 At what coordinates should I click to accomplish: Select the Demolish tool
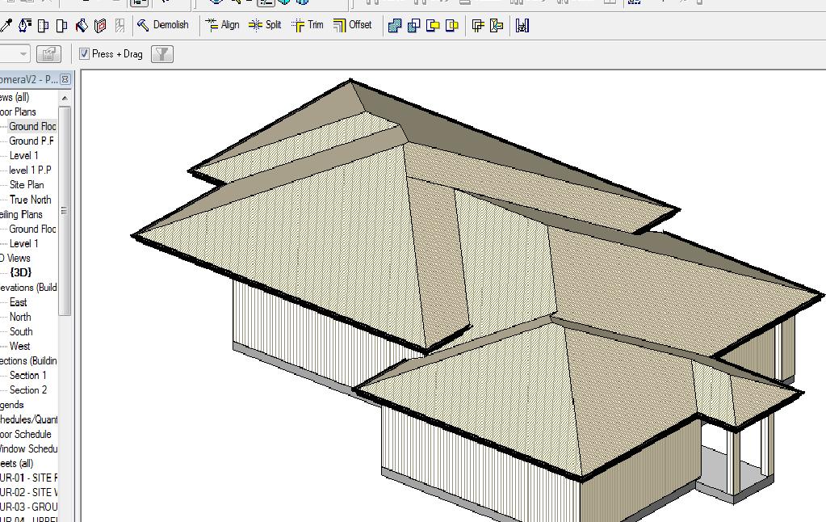tap(162, 25)
